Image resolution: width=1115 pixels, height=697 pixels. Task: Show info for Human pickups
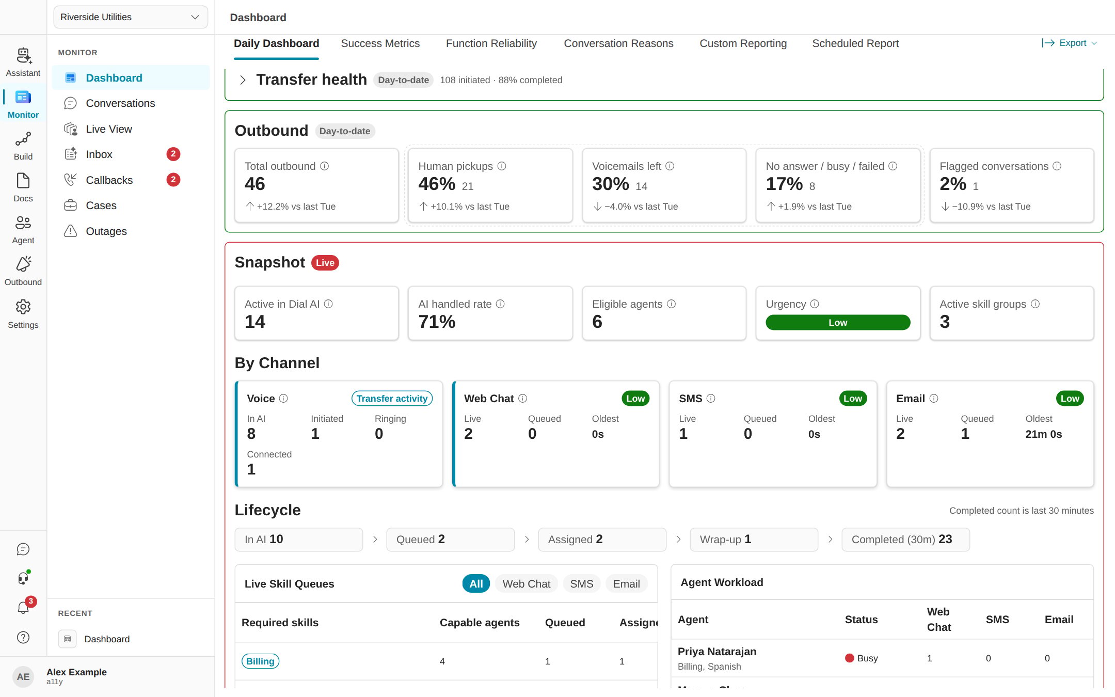[502, 166]
